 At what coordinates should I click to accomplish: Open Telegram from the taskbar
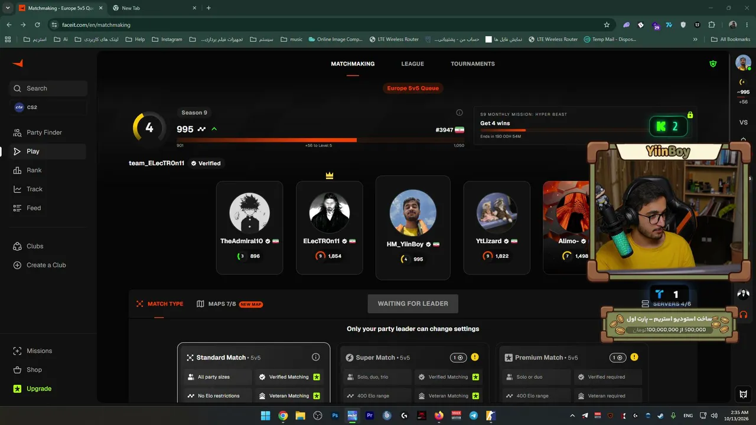click(473, 416)
